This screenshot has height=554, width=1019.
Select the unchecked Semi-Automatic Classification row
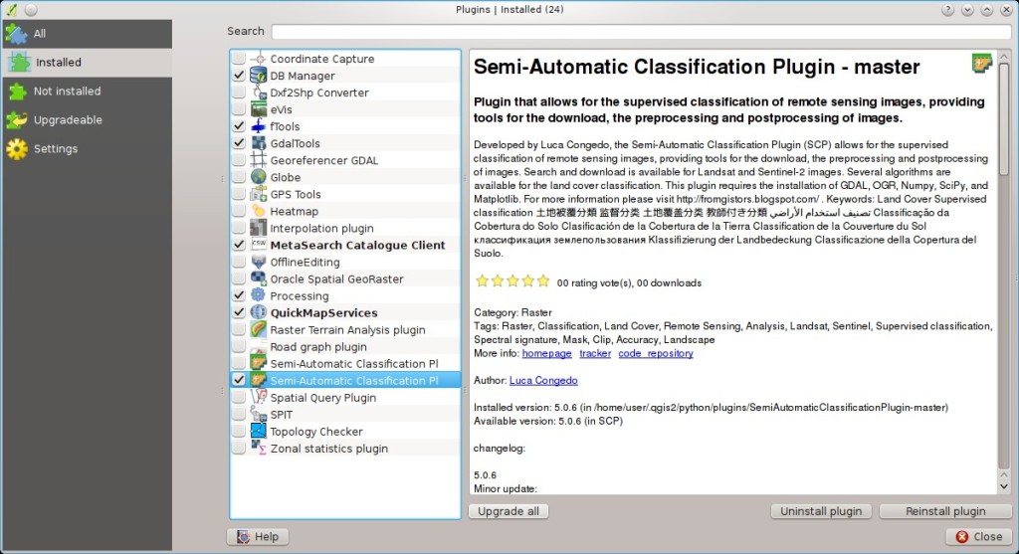[x=345, y=363]
